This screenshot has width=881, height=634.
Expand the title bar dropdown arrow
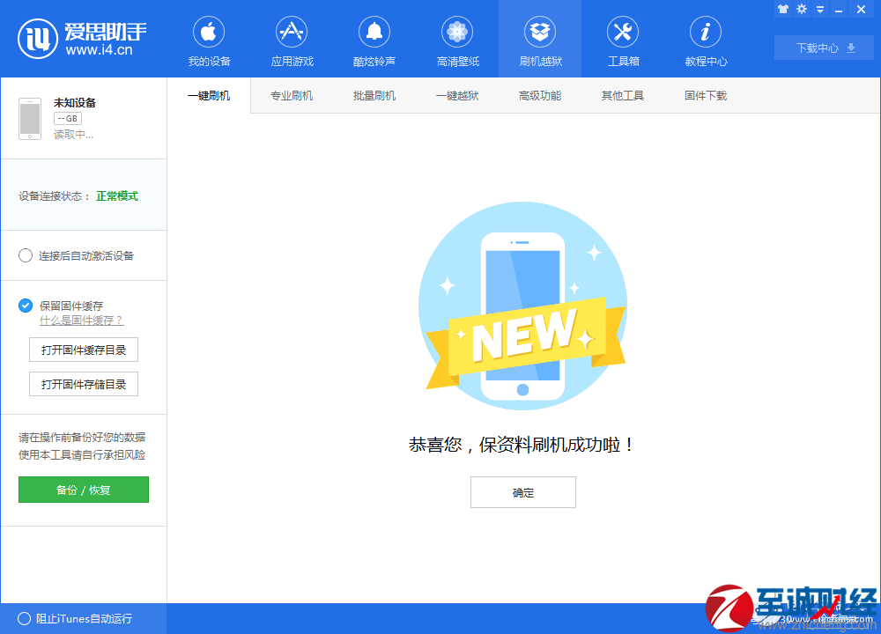coord(818,9)
